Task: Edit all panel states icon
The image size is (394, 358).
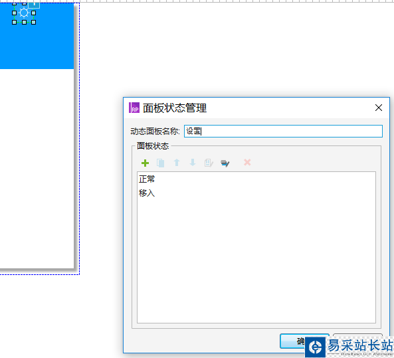Action: (225, 163)
